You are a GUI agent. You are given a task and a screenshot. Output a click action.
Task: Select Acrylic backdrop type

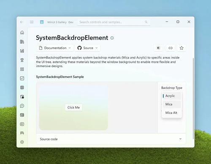click(172, 96)
